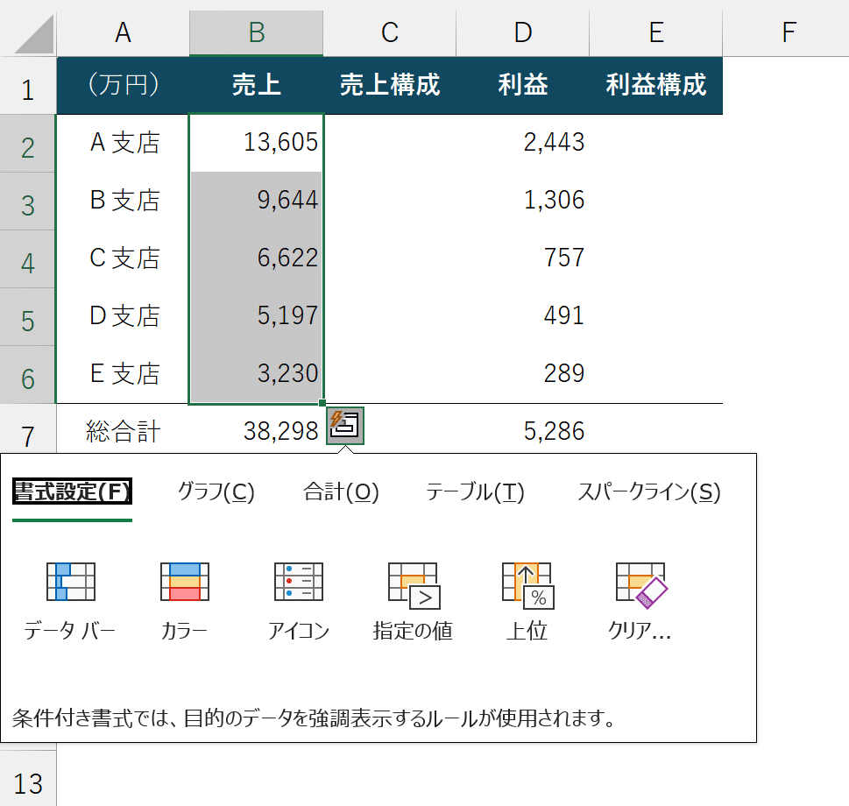
Task: Click profit value 757
Action: coord(522,259)
